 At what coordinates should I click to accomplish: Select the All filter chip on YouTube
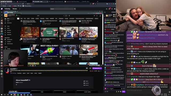(18, 19)
